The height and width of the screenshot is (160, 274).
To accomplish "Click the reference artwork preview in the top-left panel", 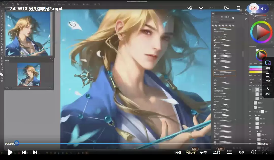I will 28,34.
